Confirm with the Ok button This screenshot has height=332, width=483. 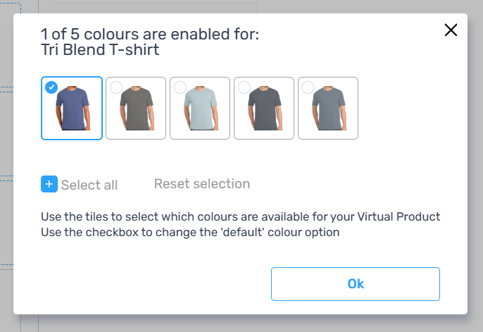356,284
